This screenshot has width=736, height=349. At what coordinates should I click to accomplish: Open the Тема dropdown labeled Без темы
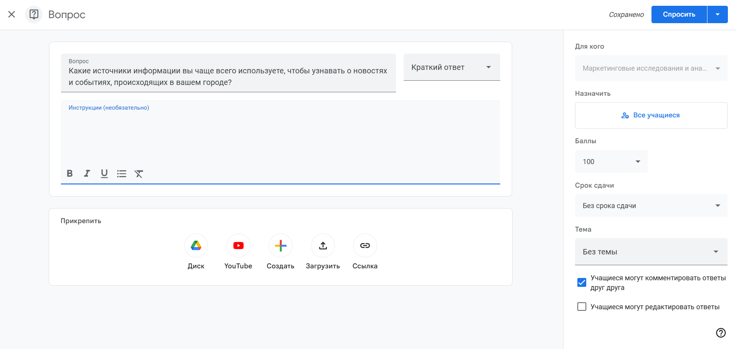[x=651, y=251]
